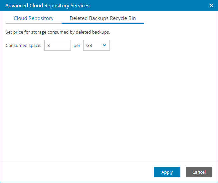Image resolution: width=218 pixels, height=183 pixels.
Task: Click the 'Set price for storage' description text
Action: 58,32
